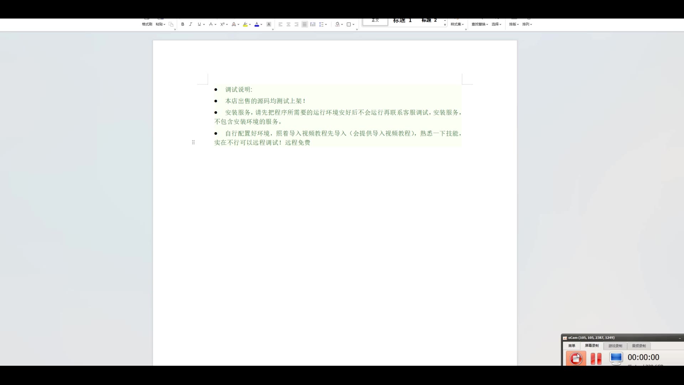Open the oCam 菜单 menu
Image resolution: width=684 pixels, height=385 pixels.
(x=571, y=346)
